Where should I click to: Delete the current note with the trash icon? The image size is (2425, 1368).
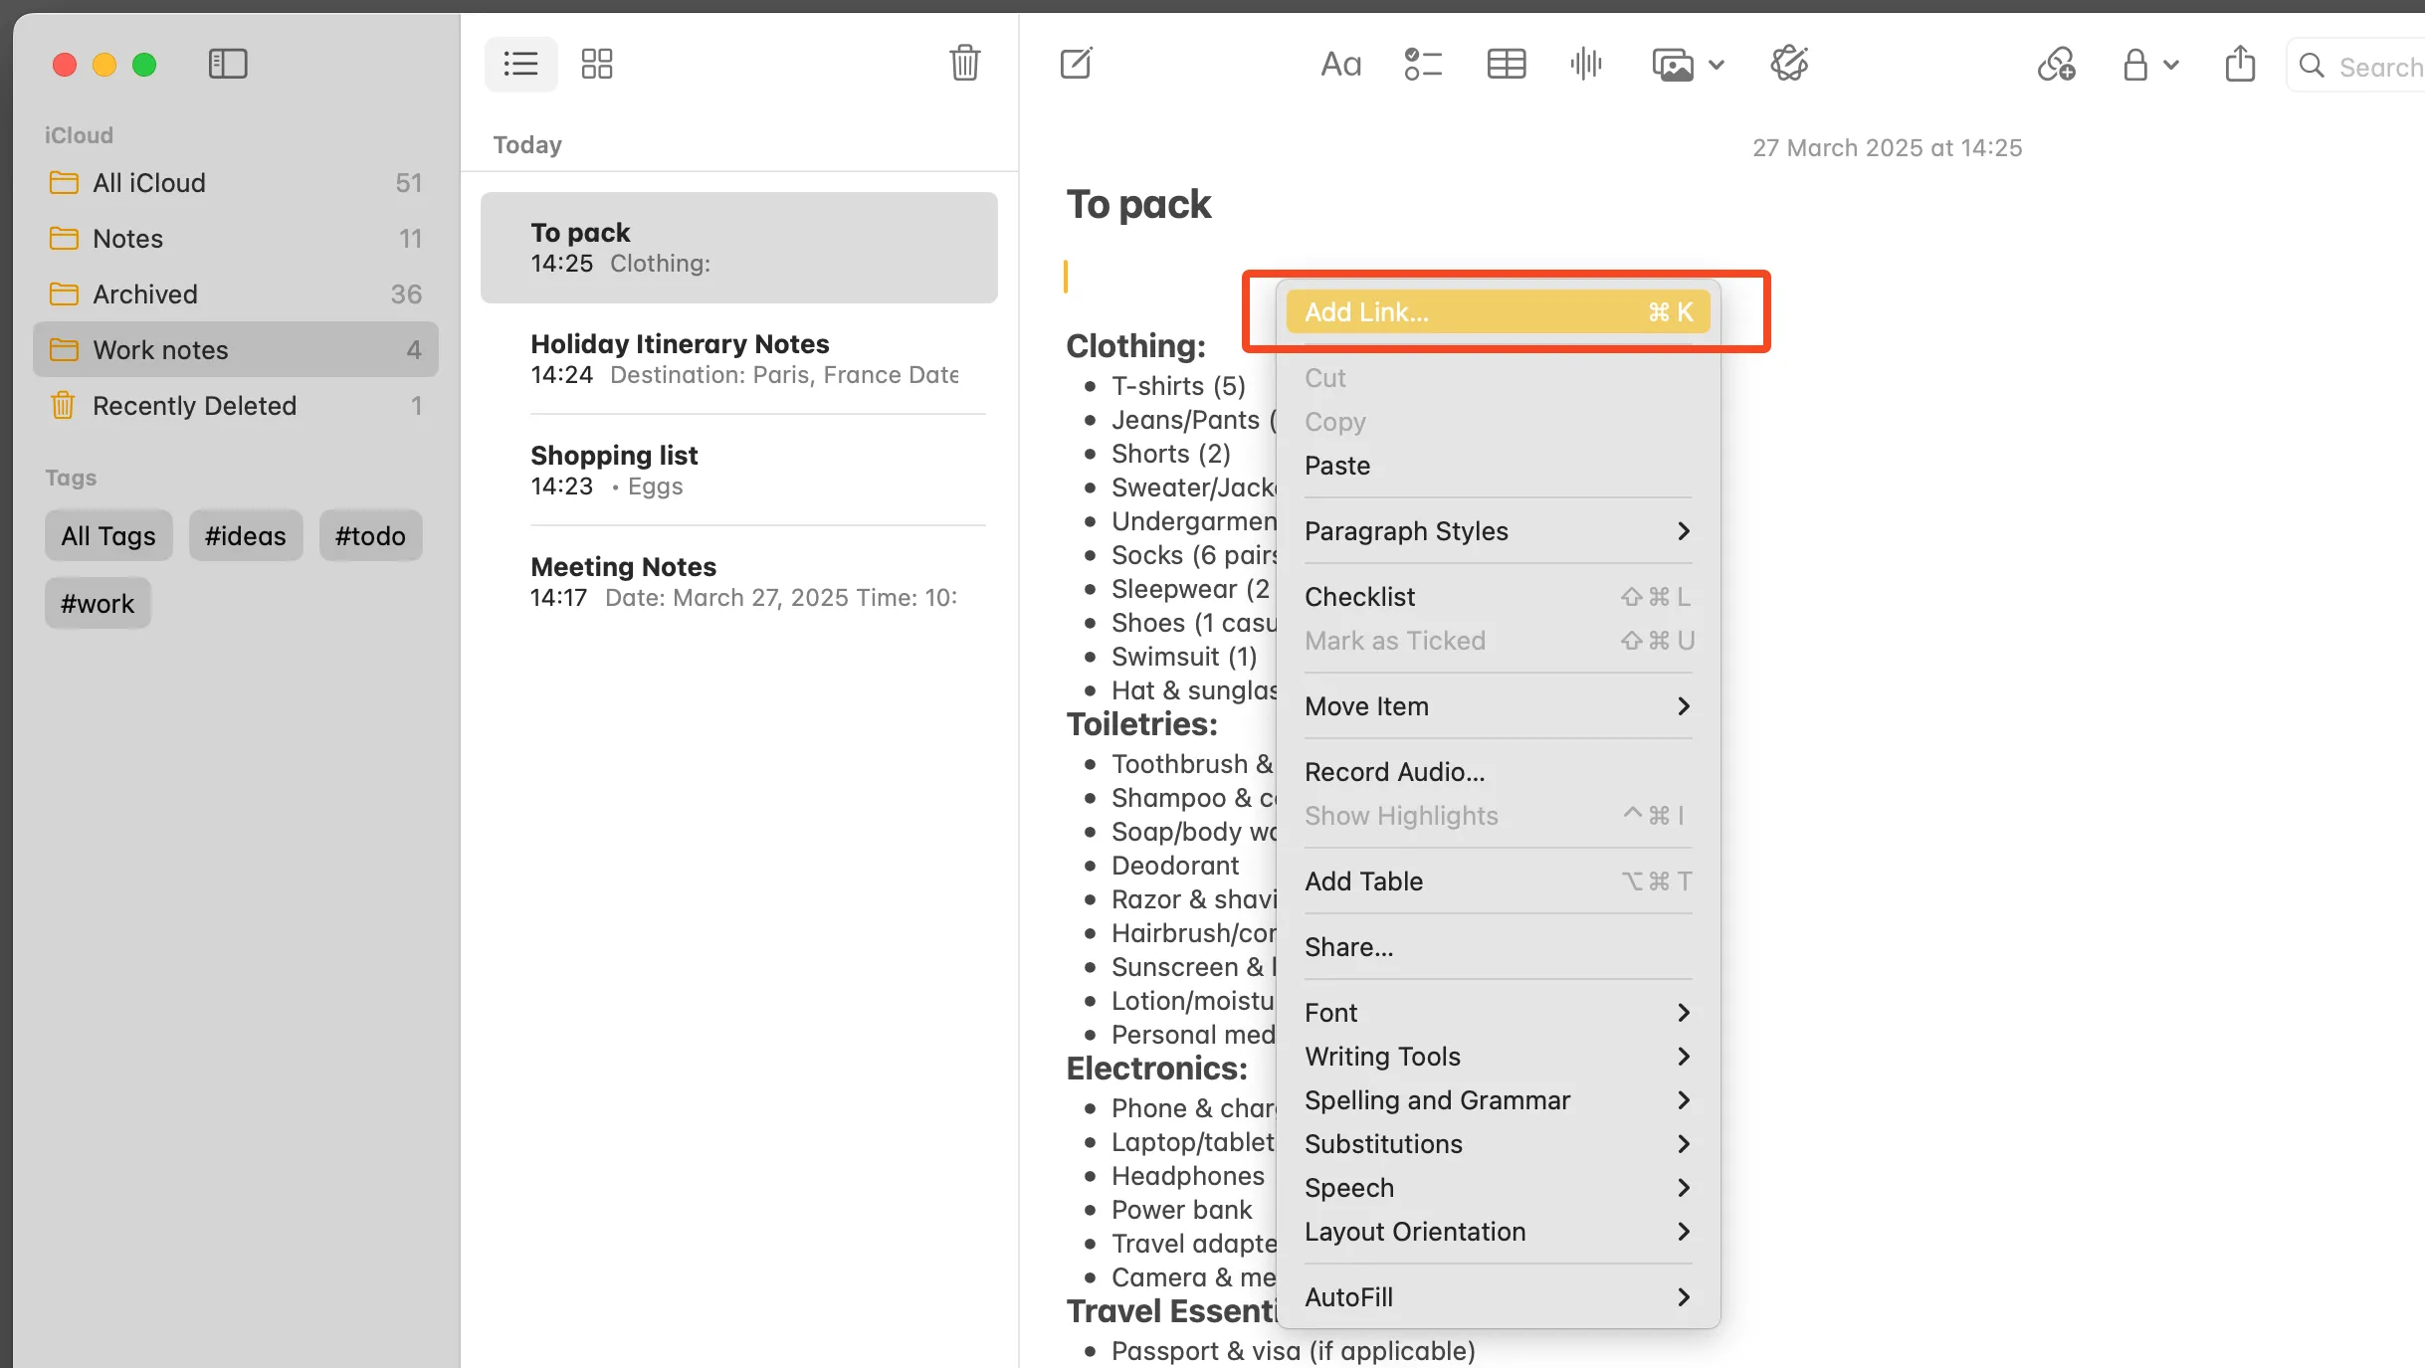(963, 64)
